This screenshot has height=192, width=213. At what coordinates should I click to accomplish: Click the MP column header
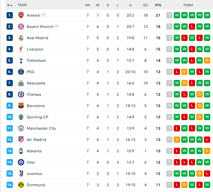(x=88, y=5)
